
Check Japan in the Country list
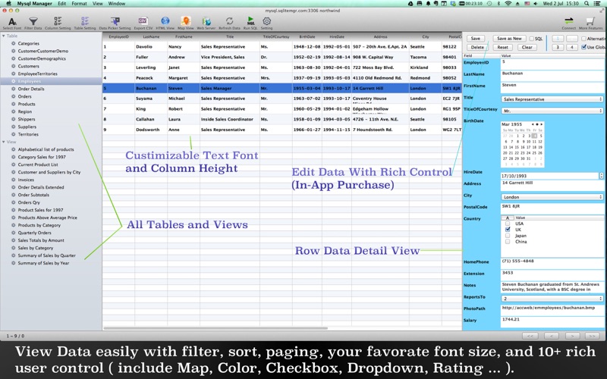coord(508,236)
